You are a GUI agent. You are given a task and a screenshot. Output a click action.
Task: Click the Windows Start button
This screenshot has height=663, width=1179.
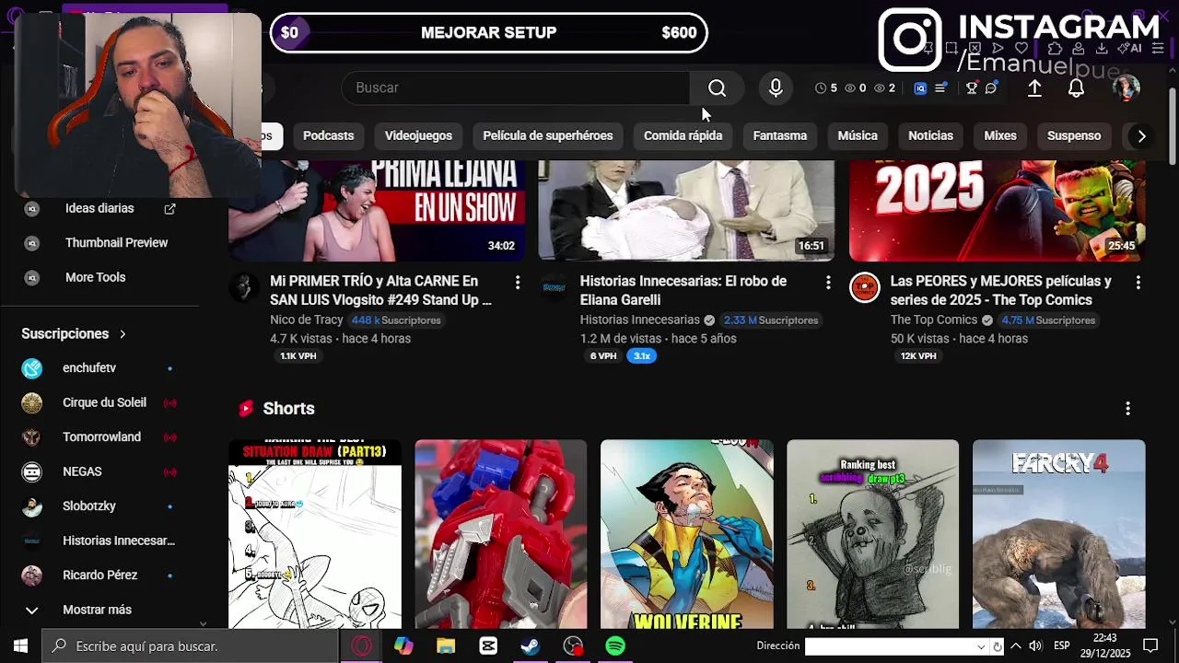point(20,646)
